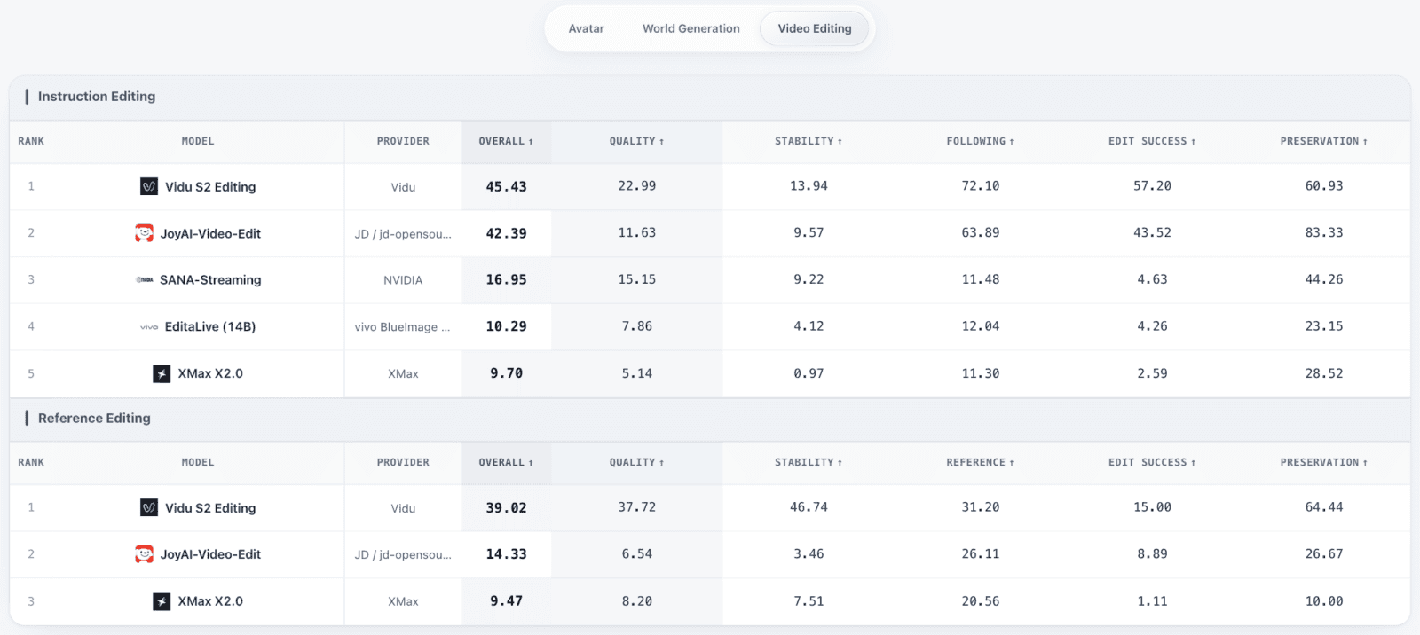Click the JoyAI robot logo under Reference Editing
Screen dimensions: 1420x635
[144, 554]
